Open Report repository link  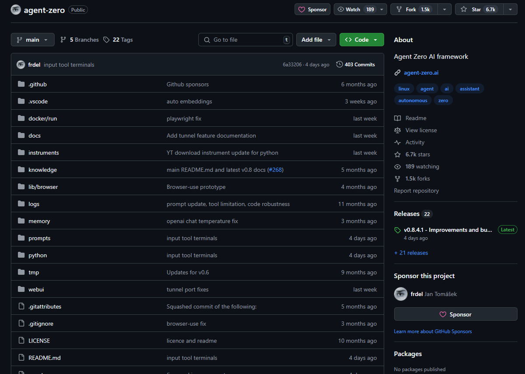(416, 191)
